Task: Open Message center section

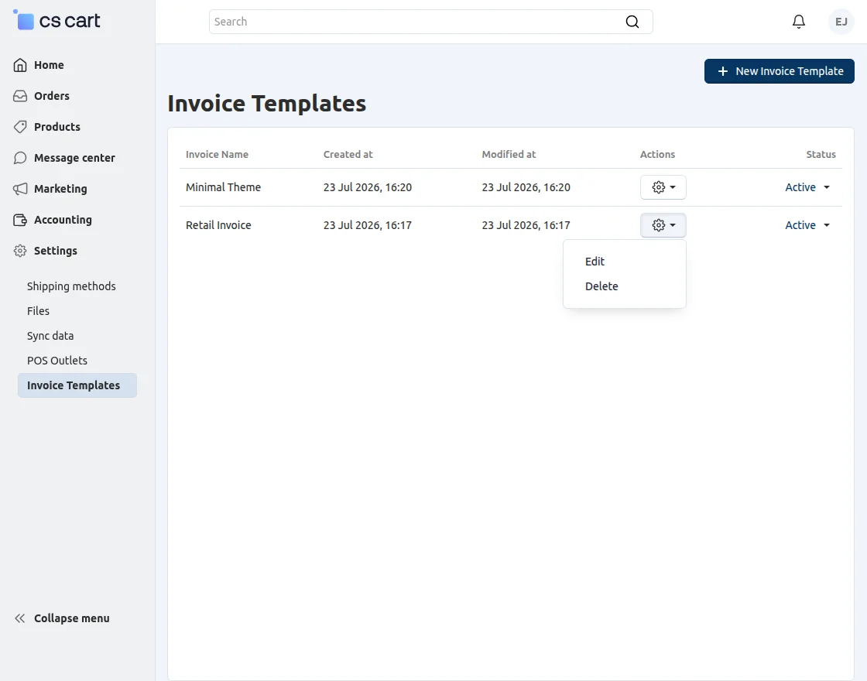Action: point(74,158)
